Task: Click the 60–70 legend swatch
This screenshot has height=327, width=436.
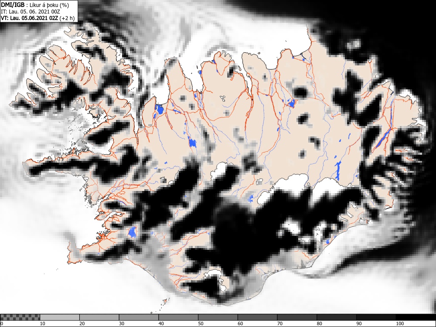Action: 258,317
